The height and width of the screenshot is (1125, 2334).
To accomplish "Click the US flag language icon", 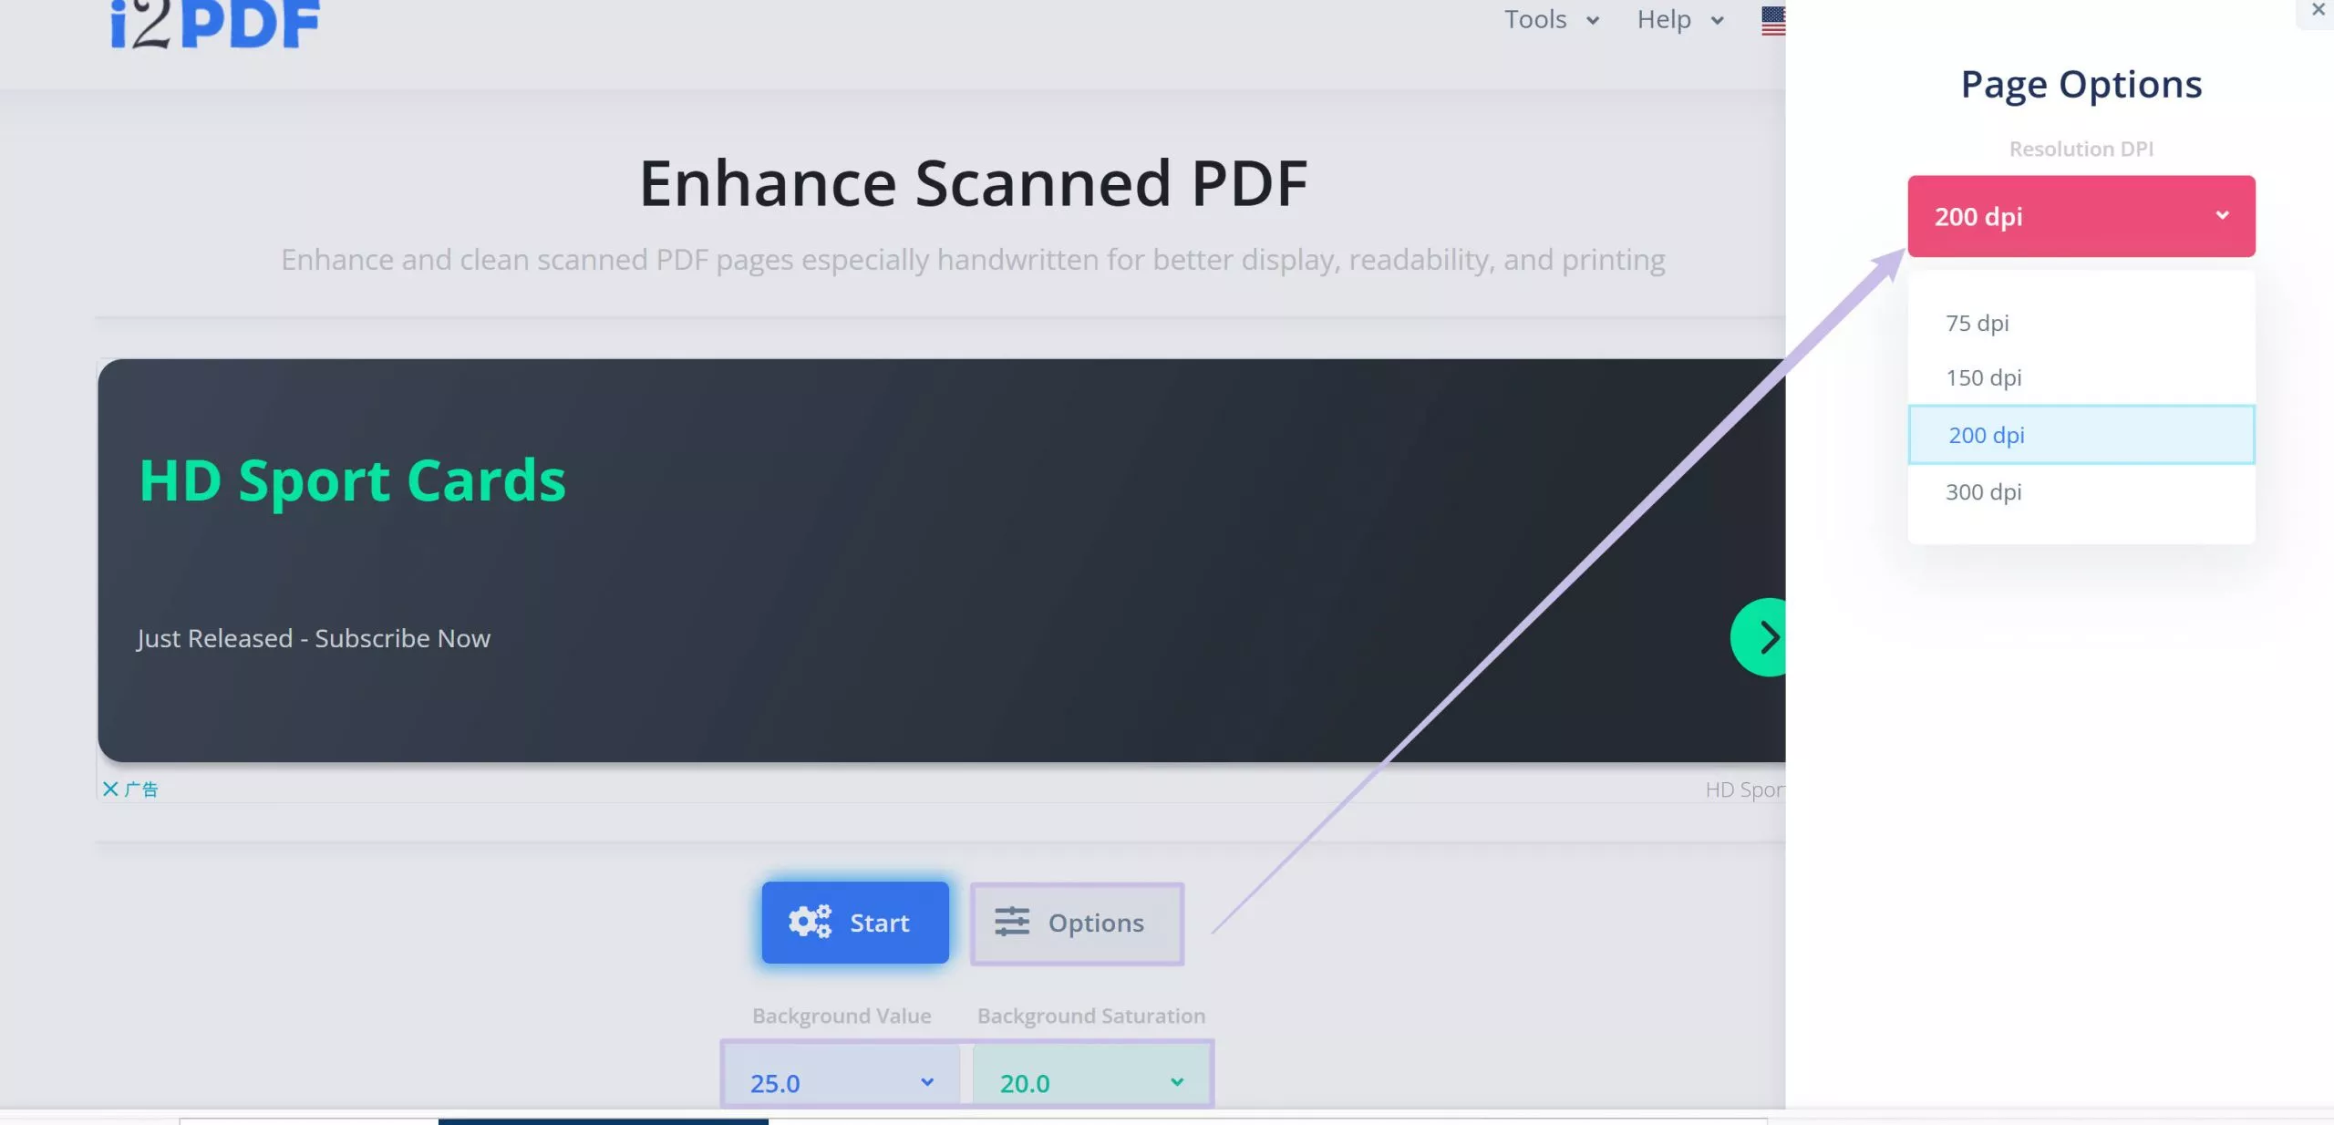I will click(x=1773, y=19).
